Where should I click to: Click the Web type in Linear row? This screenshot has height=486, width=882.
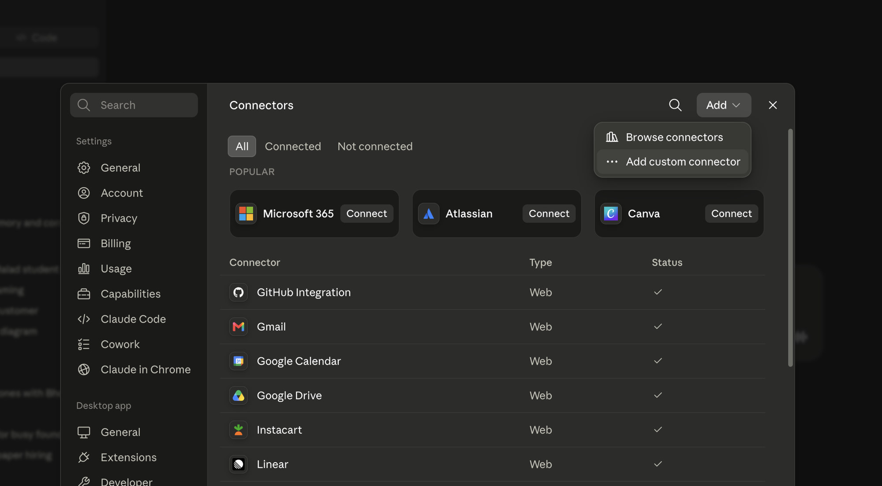click(541, 464)
